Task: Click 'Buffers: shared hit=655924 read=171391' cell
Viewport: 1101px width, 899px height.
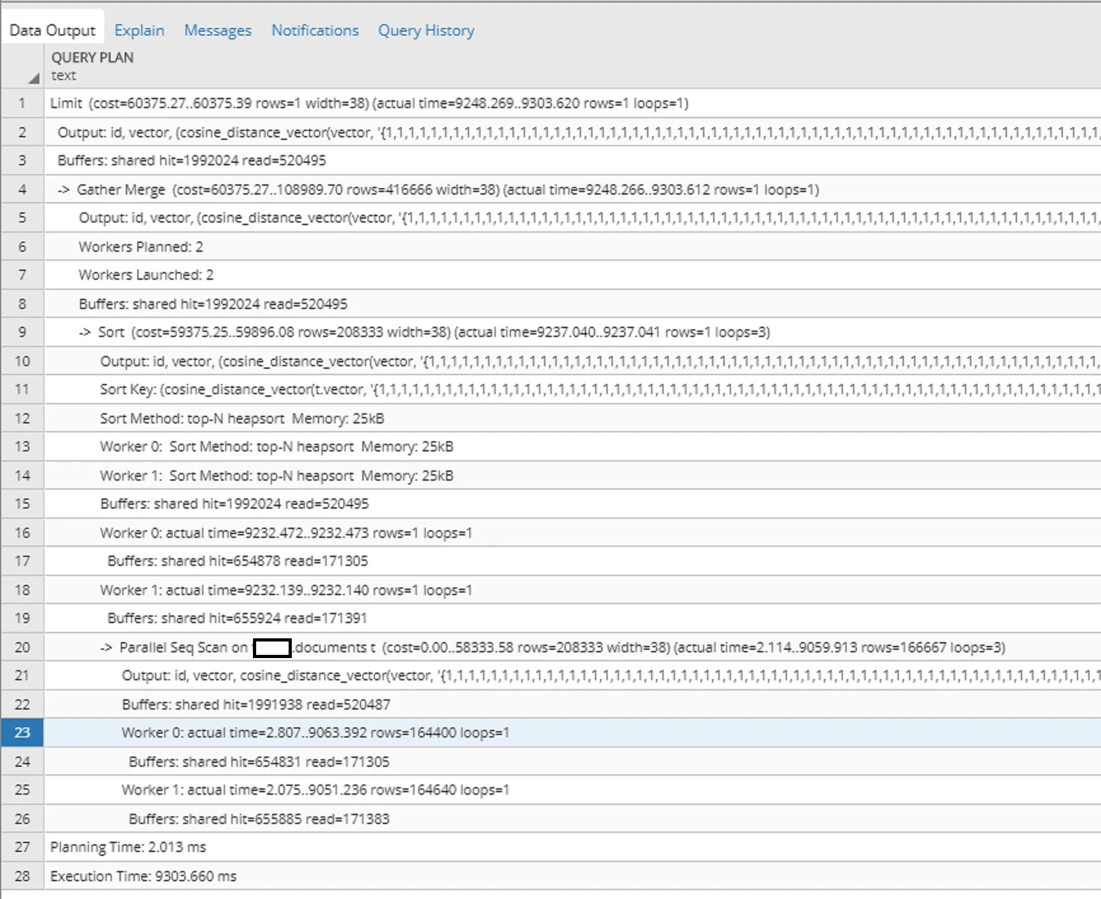Action: pos(237,618)
